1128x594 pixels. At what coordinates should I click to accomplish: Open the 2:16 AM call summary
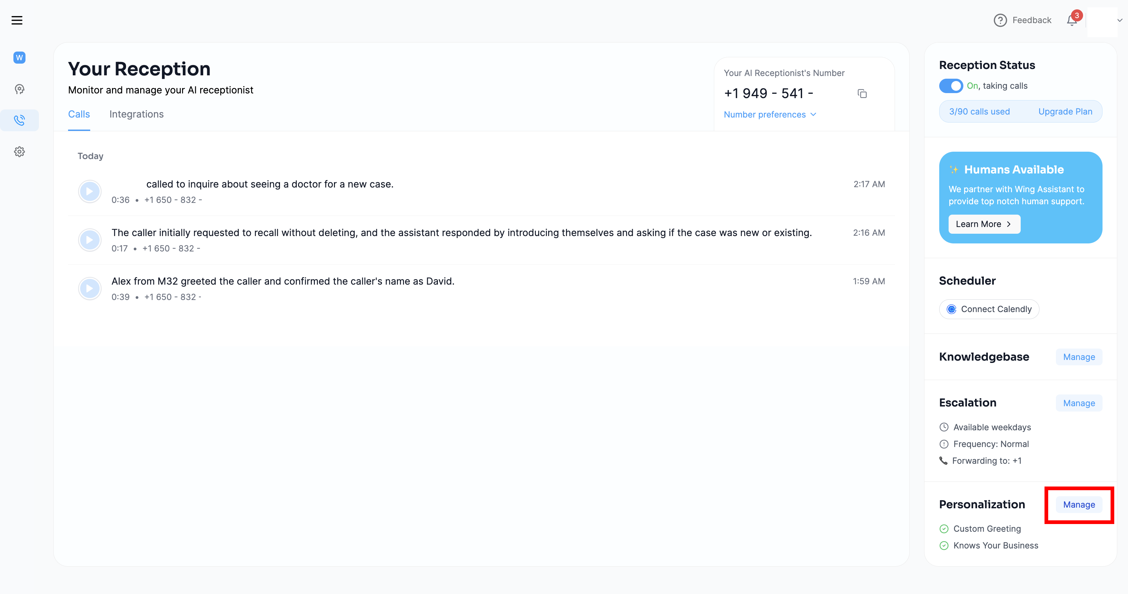[x=461, y=233]
